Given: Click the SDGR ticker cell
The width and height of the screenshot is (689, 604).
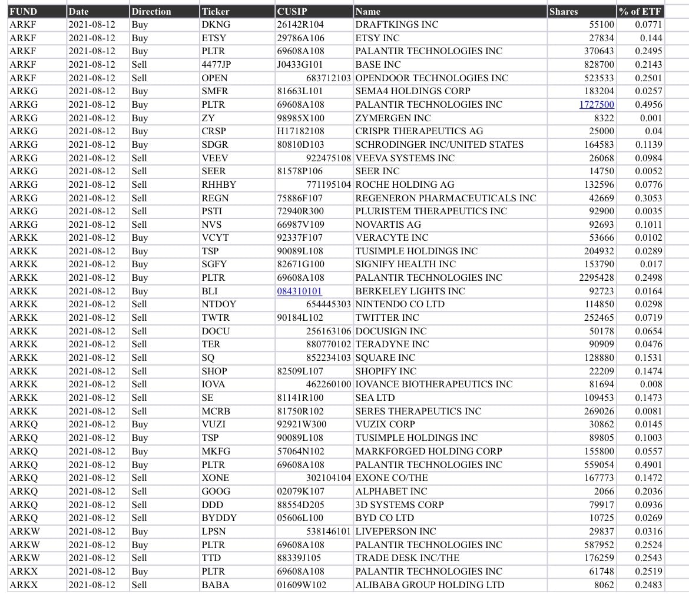Looking at the screenshot, I should (237, 144).
